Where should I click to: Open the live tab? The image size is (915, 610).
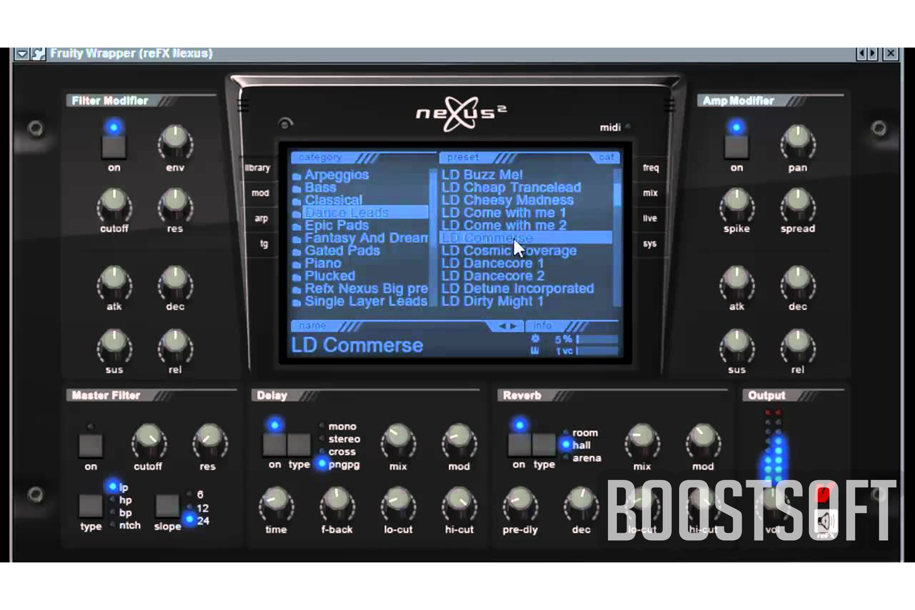click(x=650, y=218)
